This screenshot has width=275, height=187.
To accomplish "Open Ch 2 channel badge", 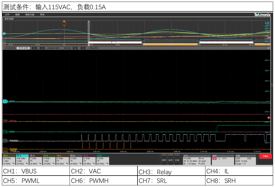I will click(x=22, y=160).
